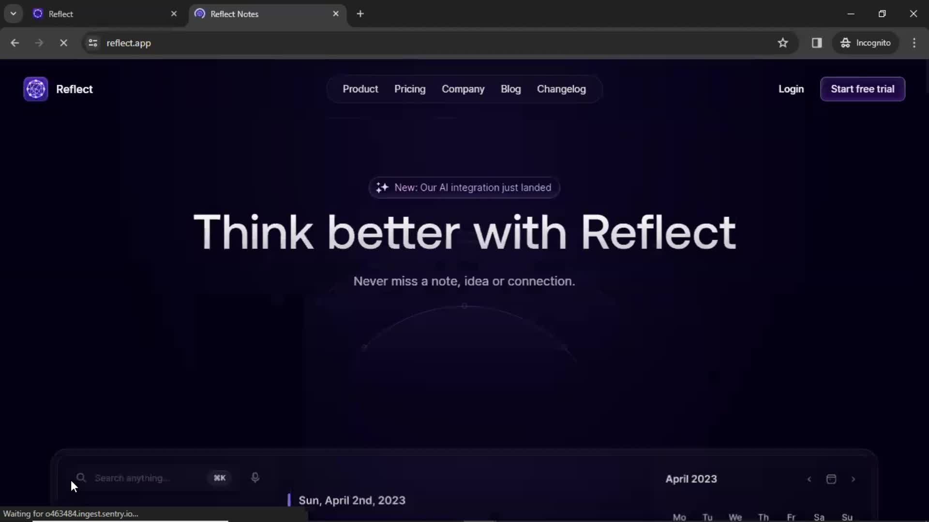
Task: Click the New tab plus button
Action: coord(360,14)
